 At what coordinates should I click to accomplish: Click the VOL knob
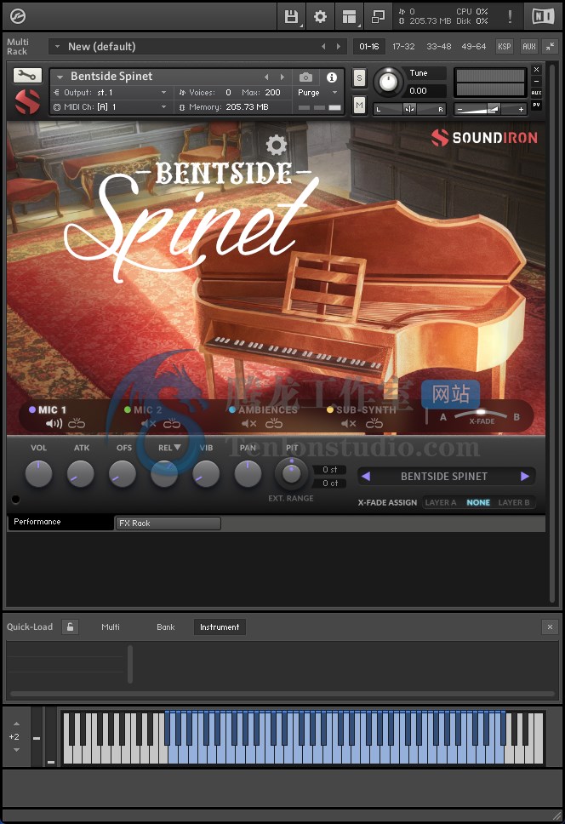(x=39, y=473)
